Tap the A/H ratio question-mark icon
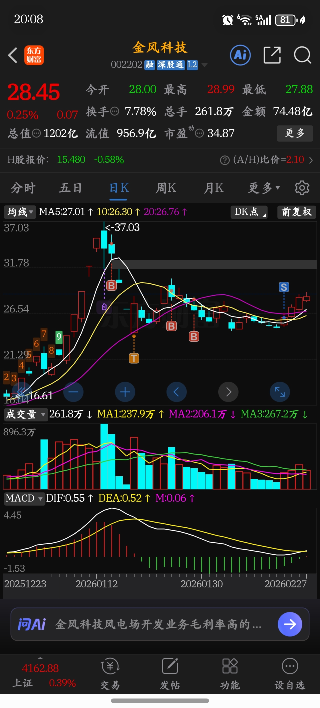The image size is (320, 708). (224, 160)
